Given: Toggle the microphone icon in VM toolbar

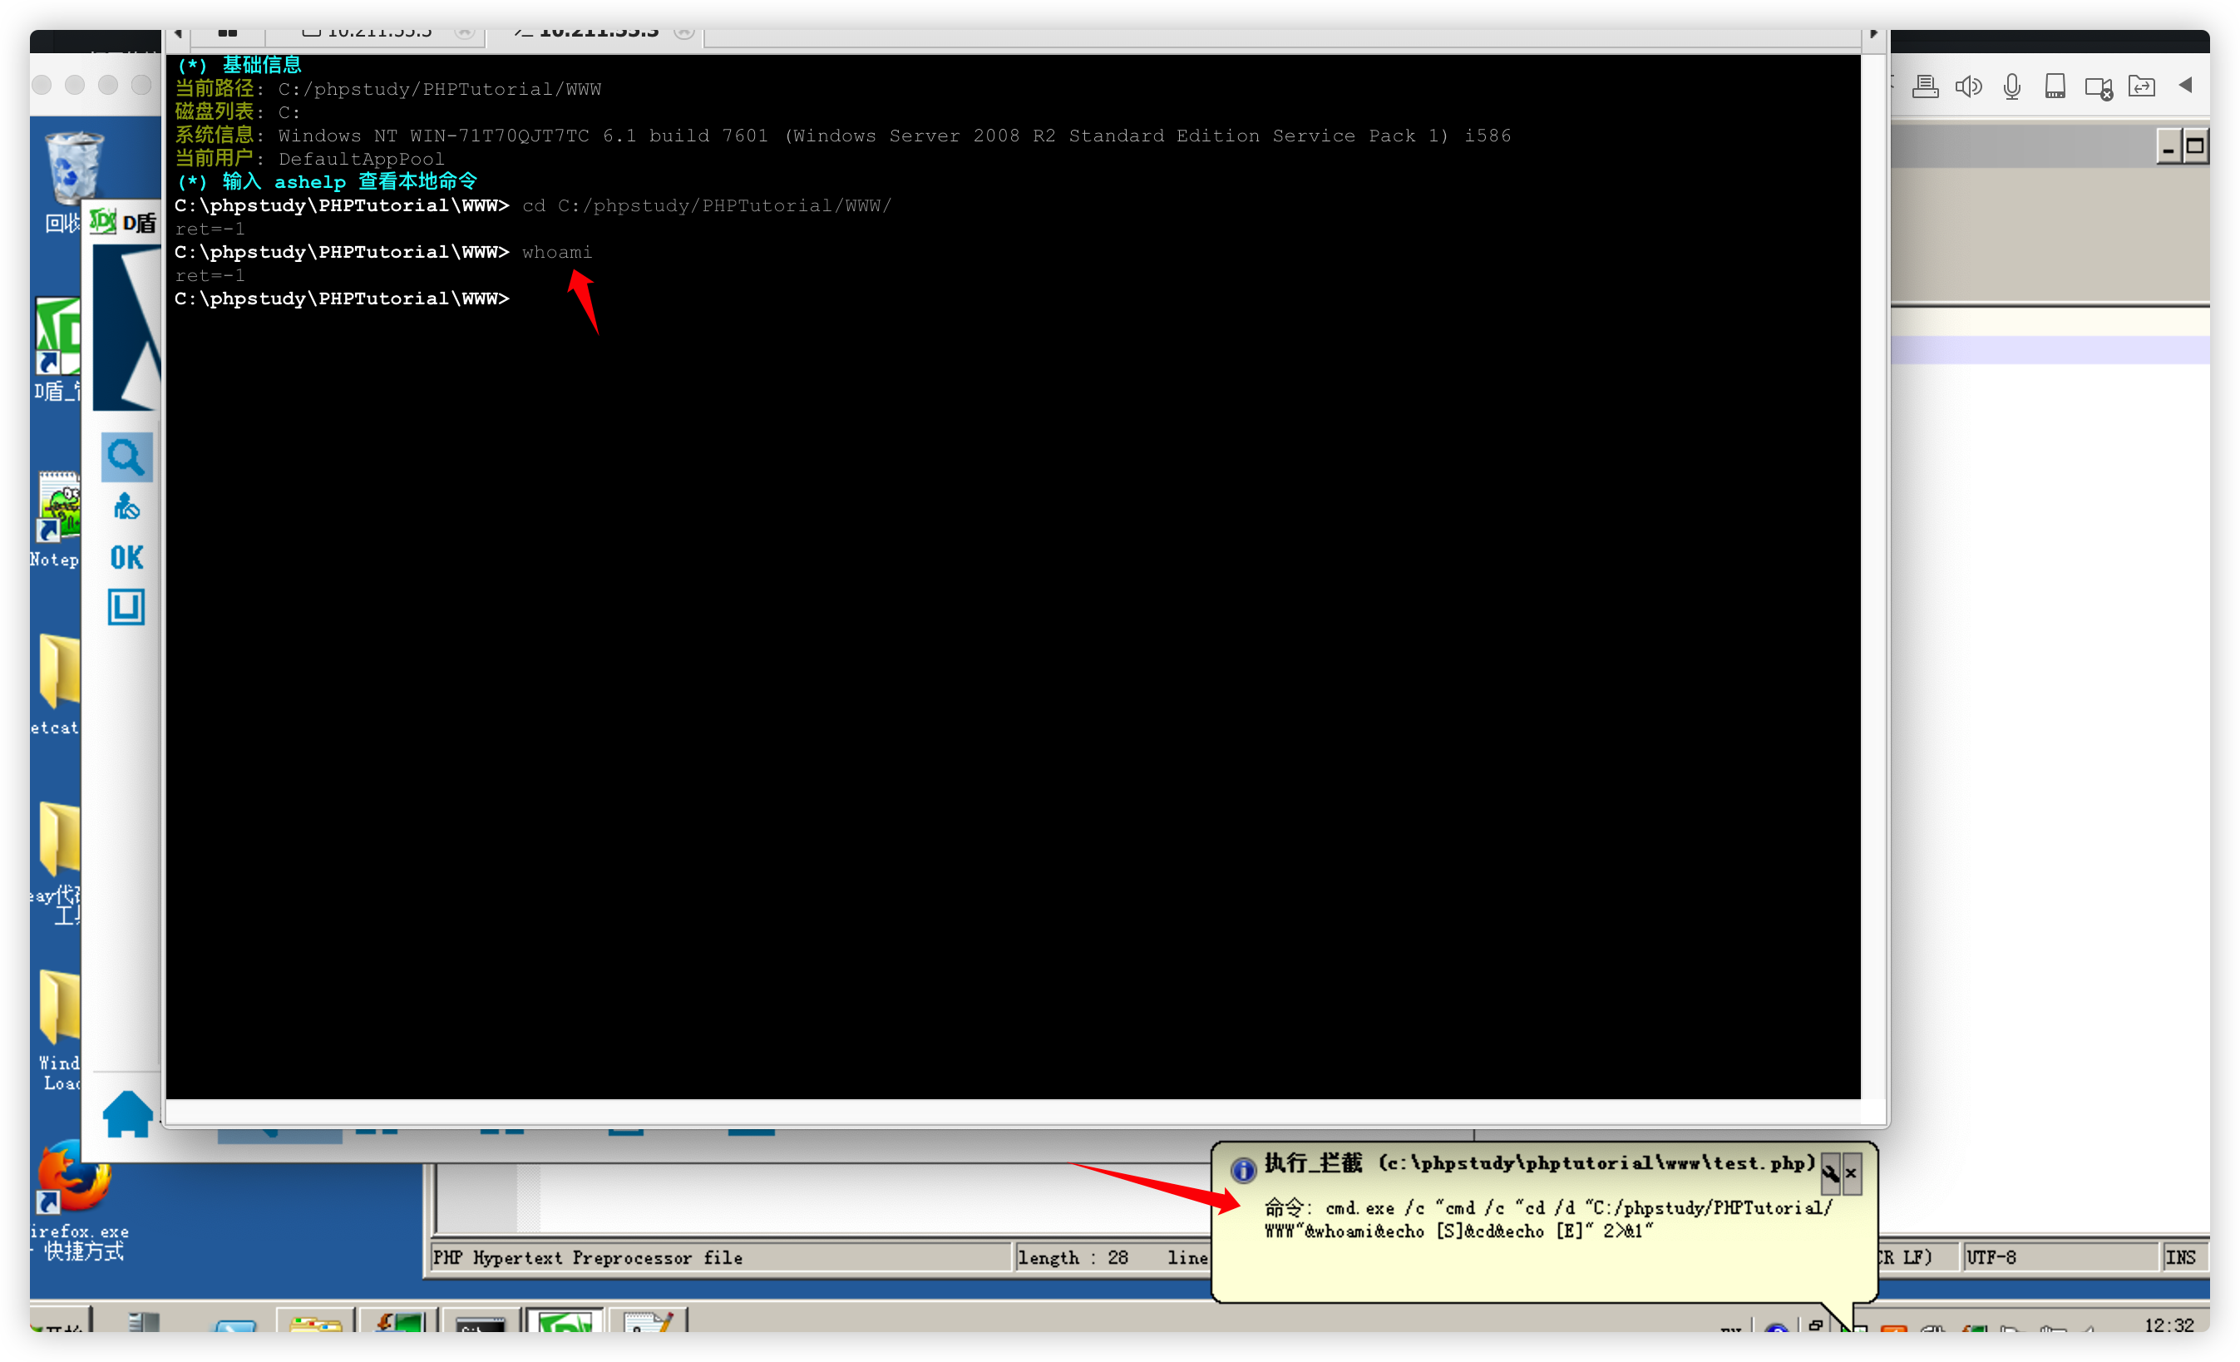Looking at the screenshot, I should (2012, 87).
